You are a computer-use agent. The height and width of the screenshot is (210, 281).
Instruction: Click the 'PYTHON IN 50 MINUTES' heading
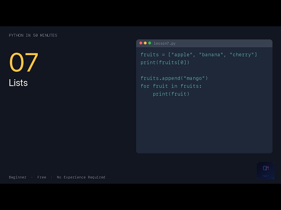pyautogui.click(x=33, y=35)
